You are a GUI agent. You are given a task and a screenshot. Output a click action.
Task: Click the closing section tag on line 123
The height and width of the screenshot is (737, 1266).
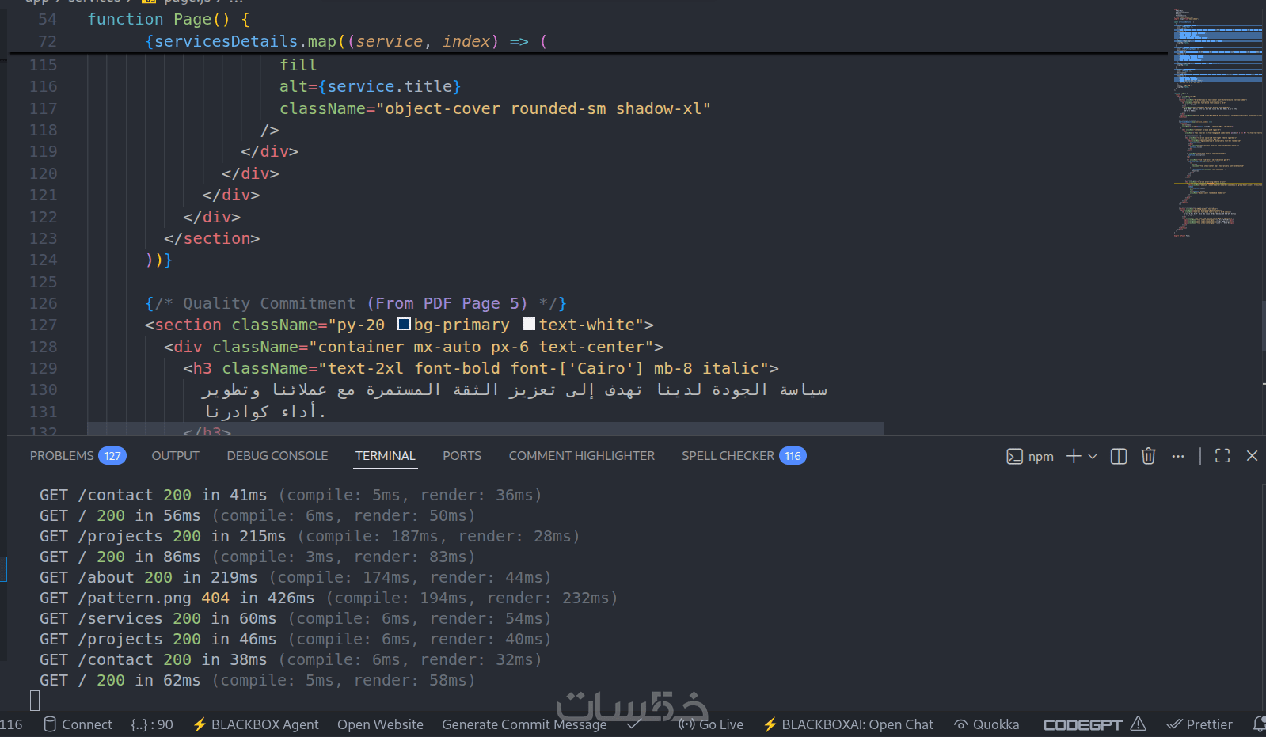coord(211,238)
